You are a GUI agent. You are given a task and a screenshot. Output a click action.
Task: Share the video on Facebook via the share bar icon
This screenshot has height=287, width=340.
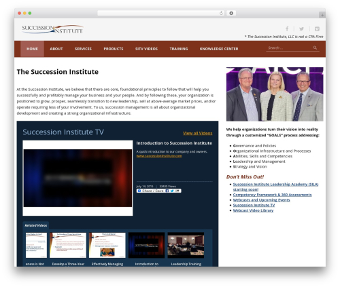tap(167, 191)
